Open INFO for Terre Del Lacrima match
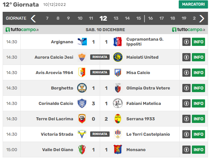Screen dimensions: 209x158 [198, 119]
